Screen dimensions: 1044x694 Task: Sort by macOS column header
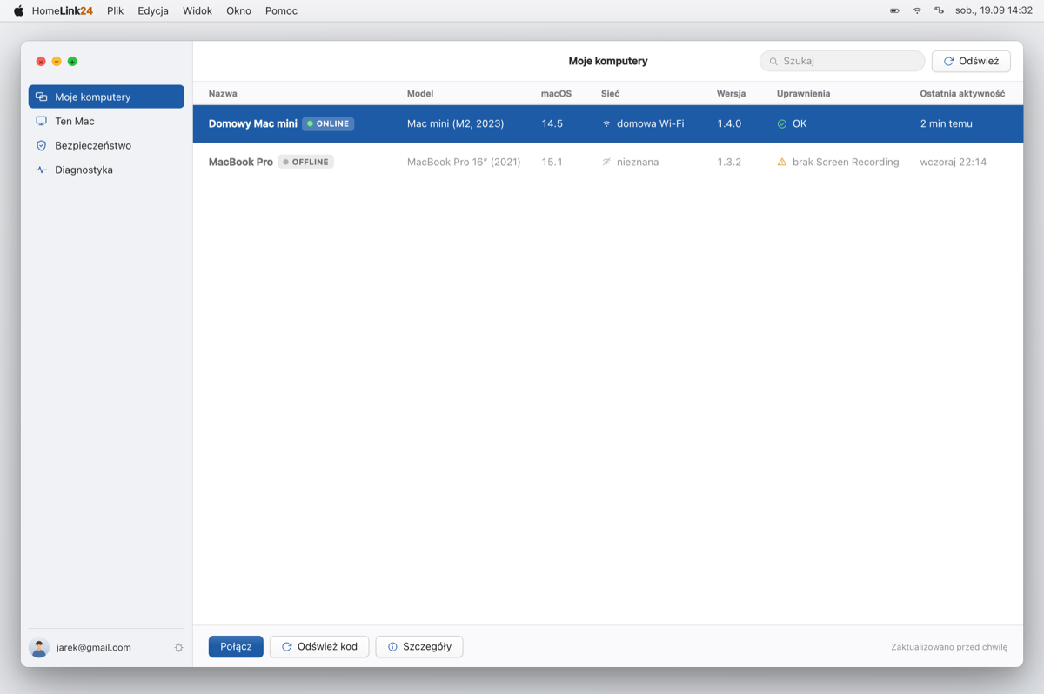tap(556, 93)
